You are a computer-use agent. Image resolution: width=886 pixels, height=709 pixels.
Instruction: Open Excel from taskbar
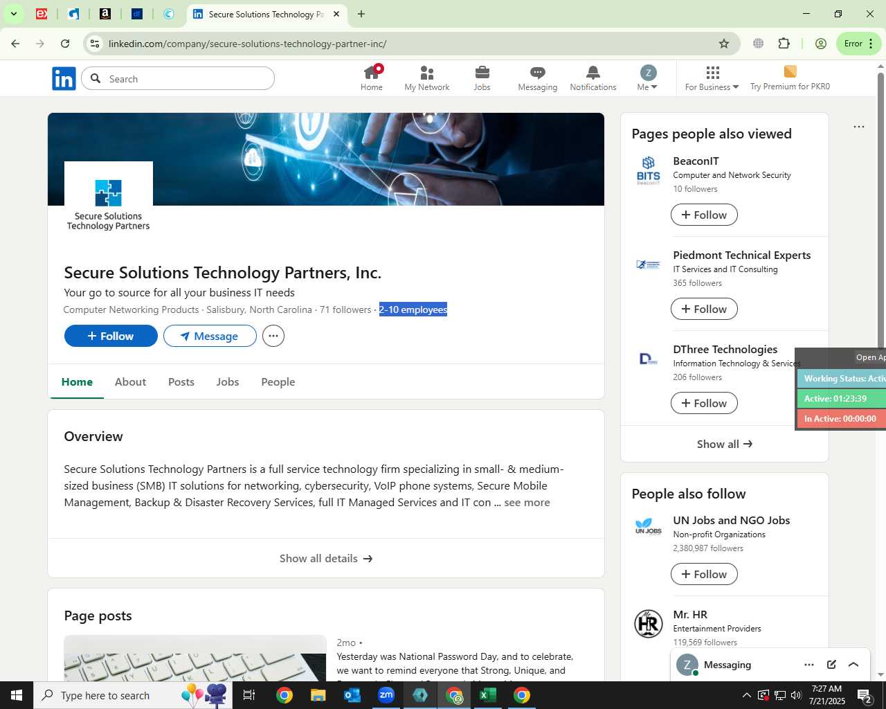click(x=488, y=695)
